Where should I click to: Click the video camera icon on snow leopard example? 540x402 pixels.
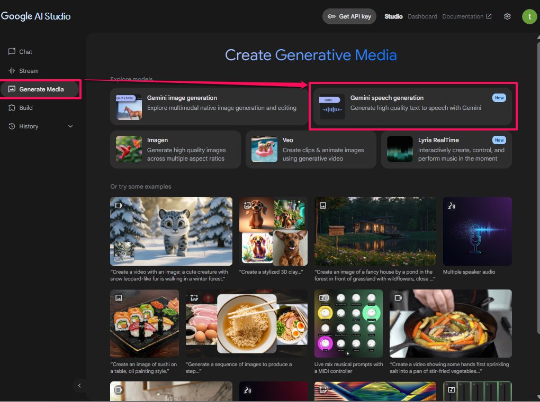click(x=119, y=205)
